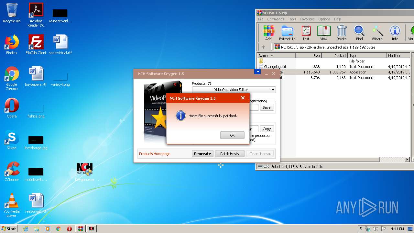Click the View icon in WinRAR

pyautogui.click(x=324, y=33)
